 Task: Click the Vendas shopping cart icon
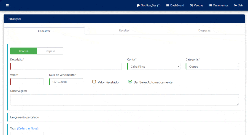tap(191, 5)
